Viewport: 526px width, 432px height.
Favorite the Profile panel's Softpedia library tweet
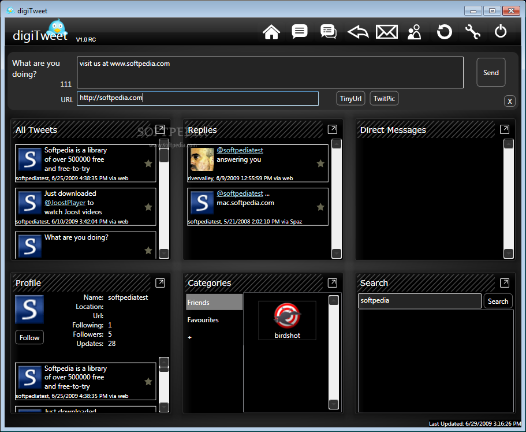148,381
